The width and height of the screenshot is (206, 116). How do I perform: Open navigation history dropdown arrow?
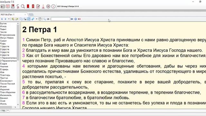point(9,19)
